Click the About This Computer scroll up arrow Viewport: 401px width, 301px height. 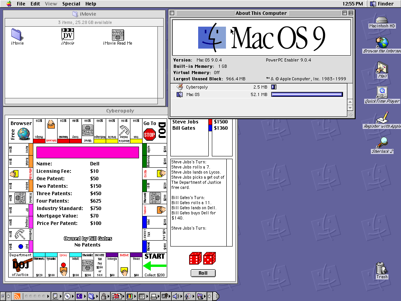coord(350,102)
